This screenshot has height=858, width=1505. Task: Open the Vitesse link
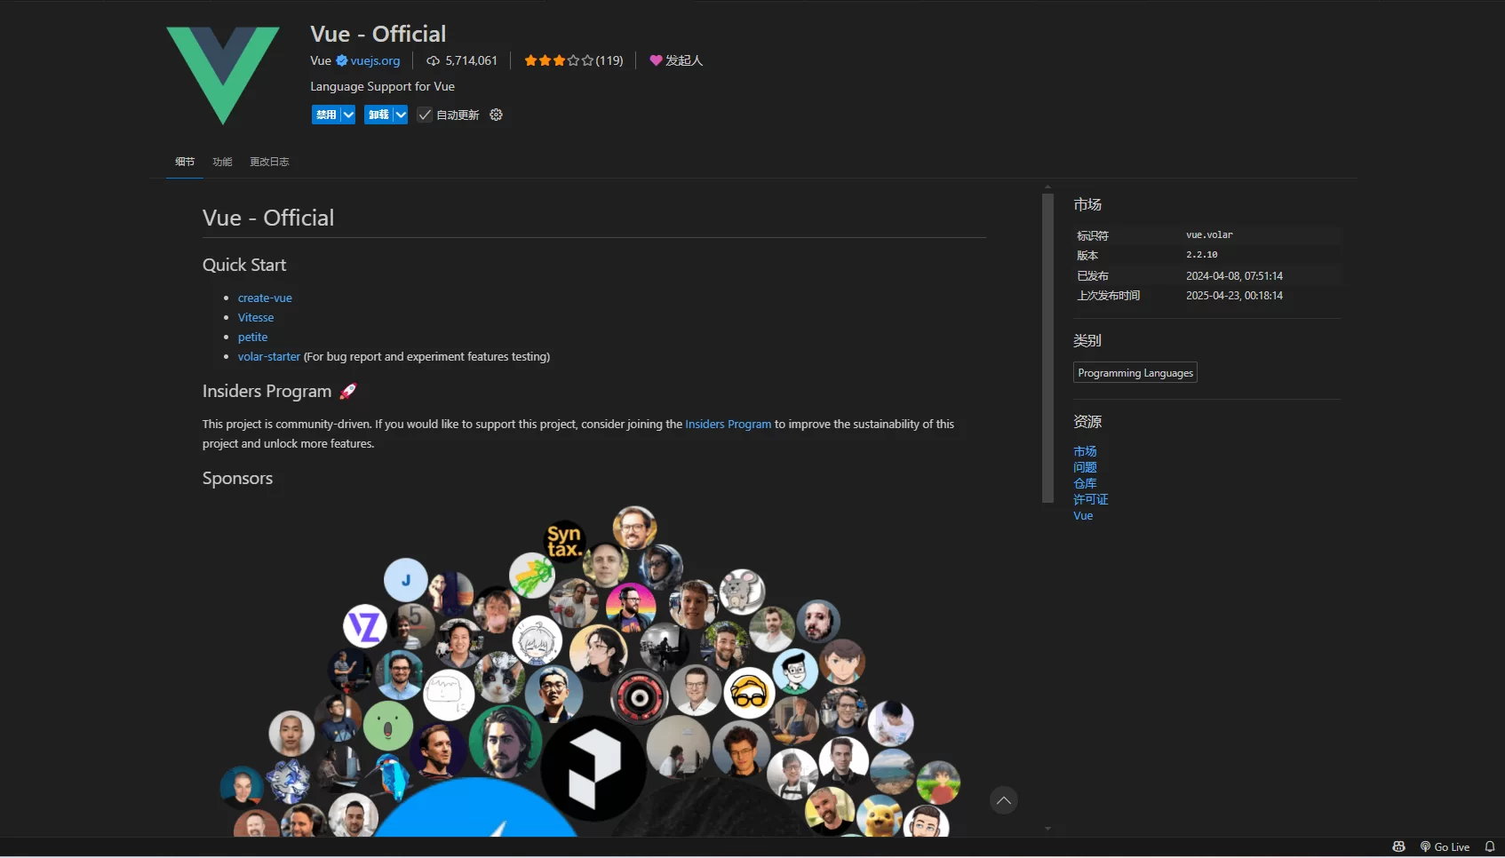(256, 318)
